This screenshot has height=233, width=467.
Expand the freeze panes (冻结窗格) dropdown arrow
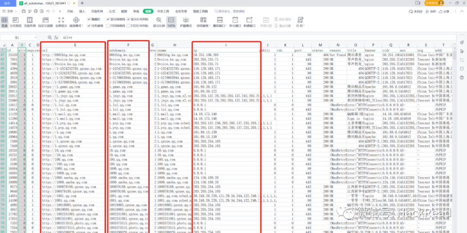[210, 26]
